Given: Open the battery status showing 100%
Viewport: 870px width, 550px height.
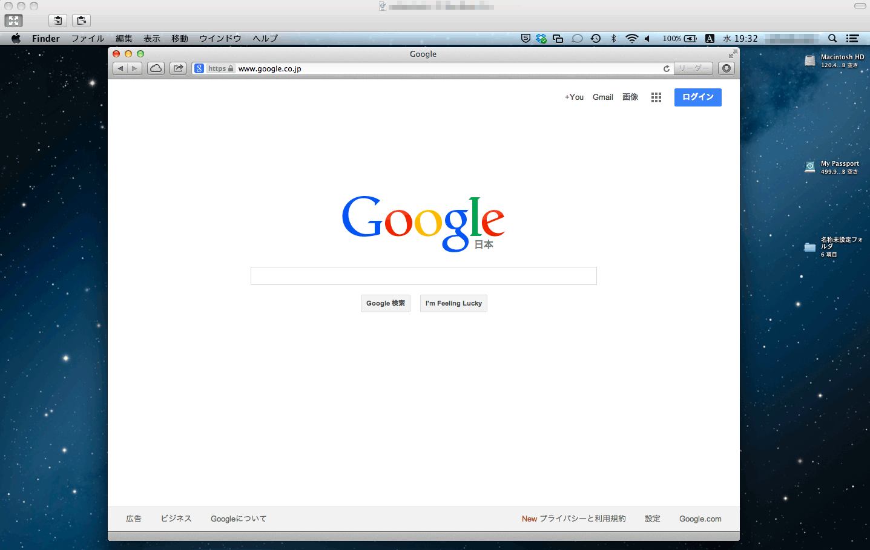Looking at the screenshot, I should [x=679, y=38].
